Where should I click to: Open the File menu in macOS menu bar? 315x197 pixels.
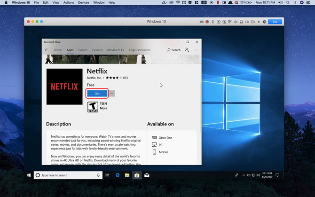click(x=37, y=2)
